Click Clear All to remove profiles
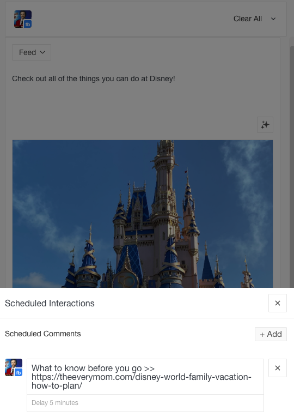 pyautogui.click(x=248, y=19)
